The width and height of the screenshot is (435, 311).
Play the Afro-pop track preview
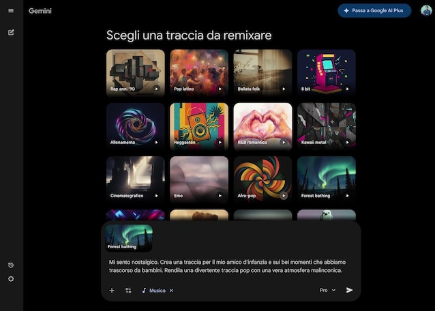[x=284, y=196]
